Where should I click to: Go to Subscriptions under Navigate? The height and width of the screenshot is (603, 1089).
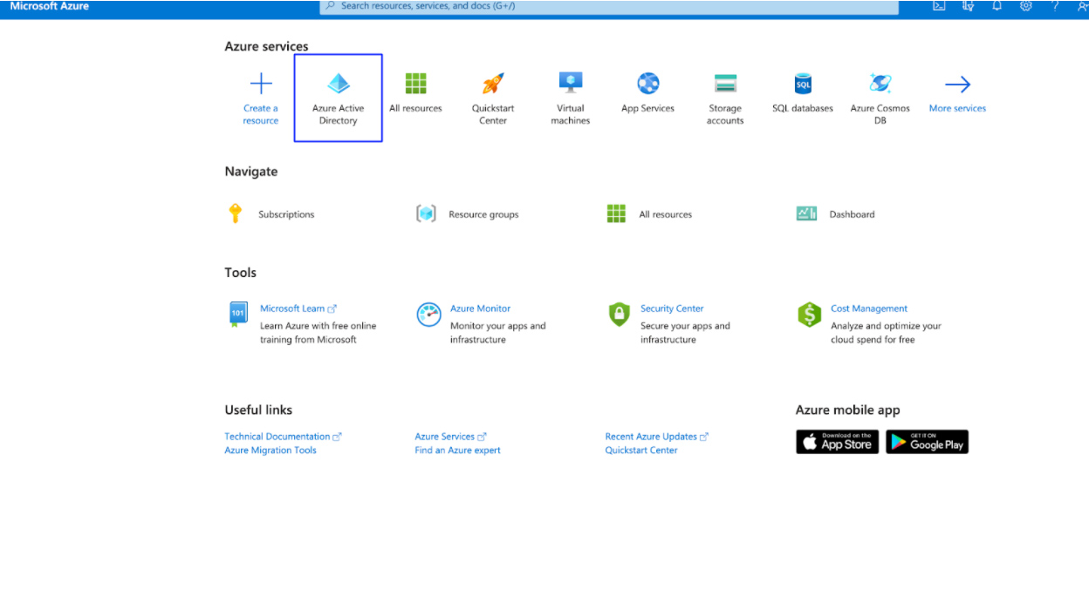[285, 214]
